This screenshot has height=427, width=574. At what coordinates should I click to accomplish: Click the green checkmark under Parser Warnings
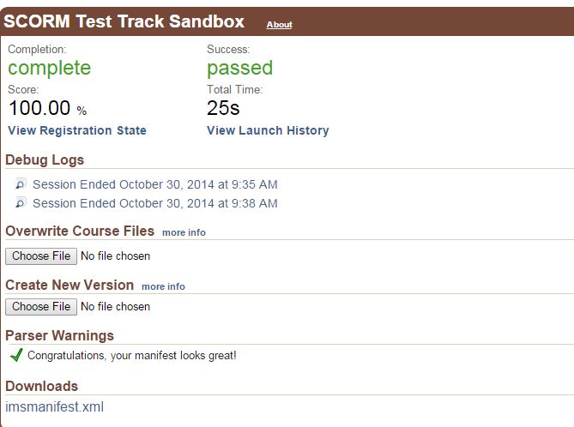pos(16,355)
